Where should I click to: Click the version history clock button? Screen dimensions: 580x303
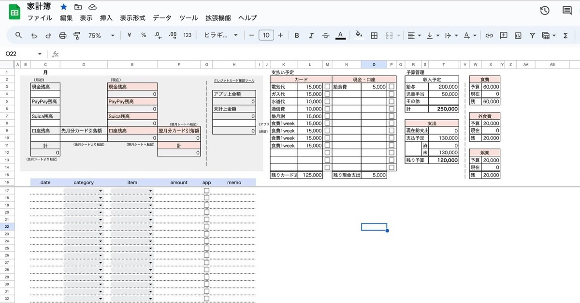click(x=544, y=10)
